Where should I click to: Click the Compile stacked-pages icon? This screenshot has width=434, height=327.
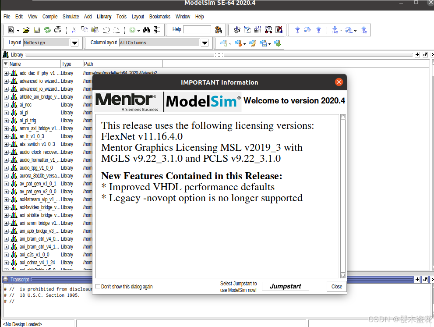[237, 30]
